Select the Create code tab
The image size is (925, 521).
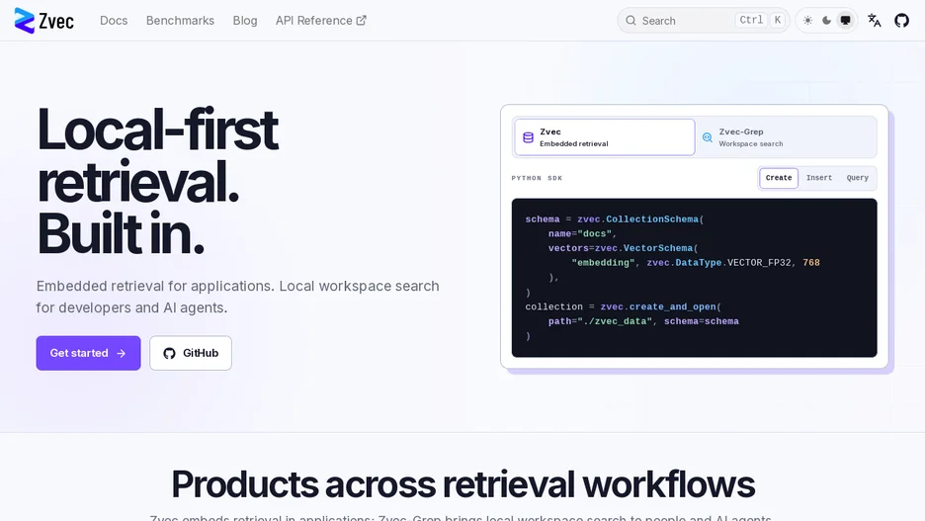pos(779,178)
